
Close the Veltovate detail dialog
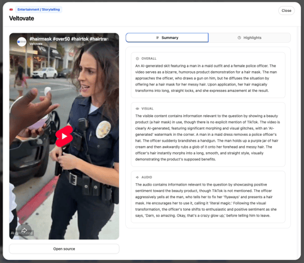tap(286, 11)
